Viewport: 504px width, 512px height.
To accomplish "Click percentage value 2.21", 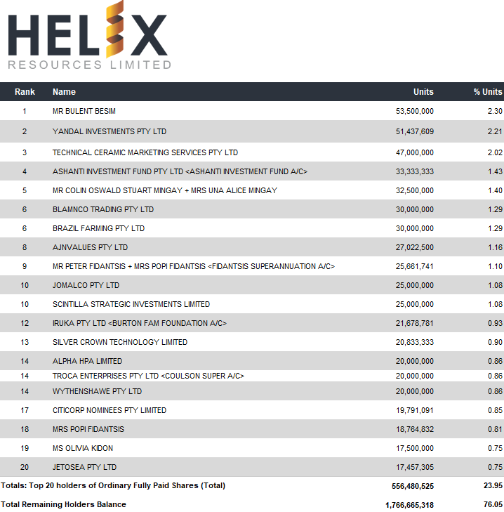I will 495,131.
